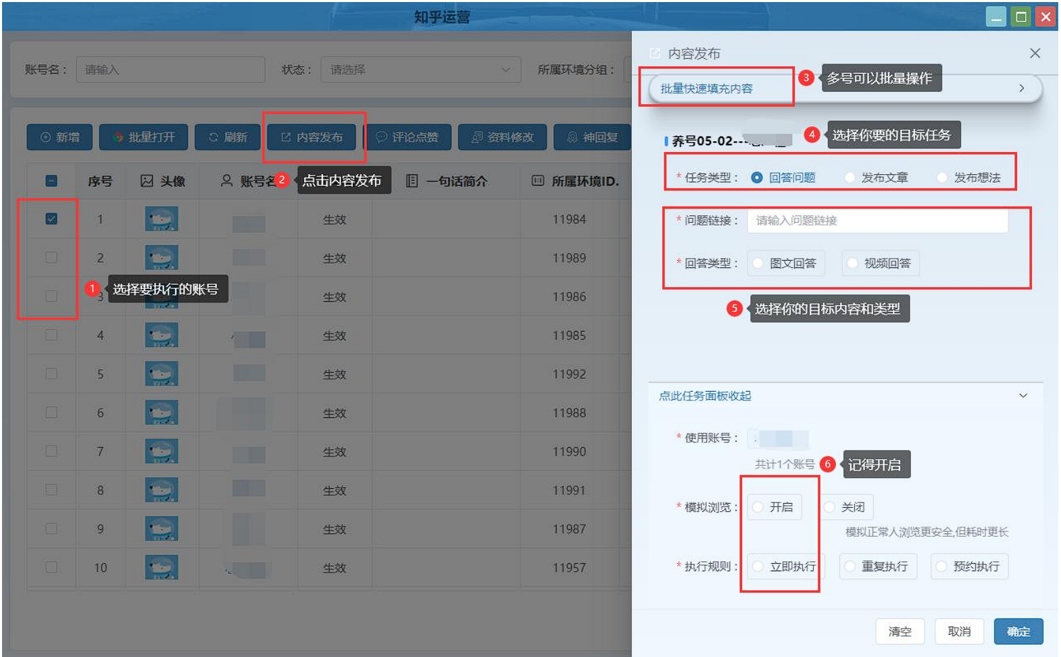Select 预约执行 execution rule
Screen dimensions: 1061x657
point(970,567)
